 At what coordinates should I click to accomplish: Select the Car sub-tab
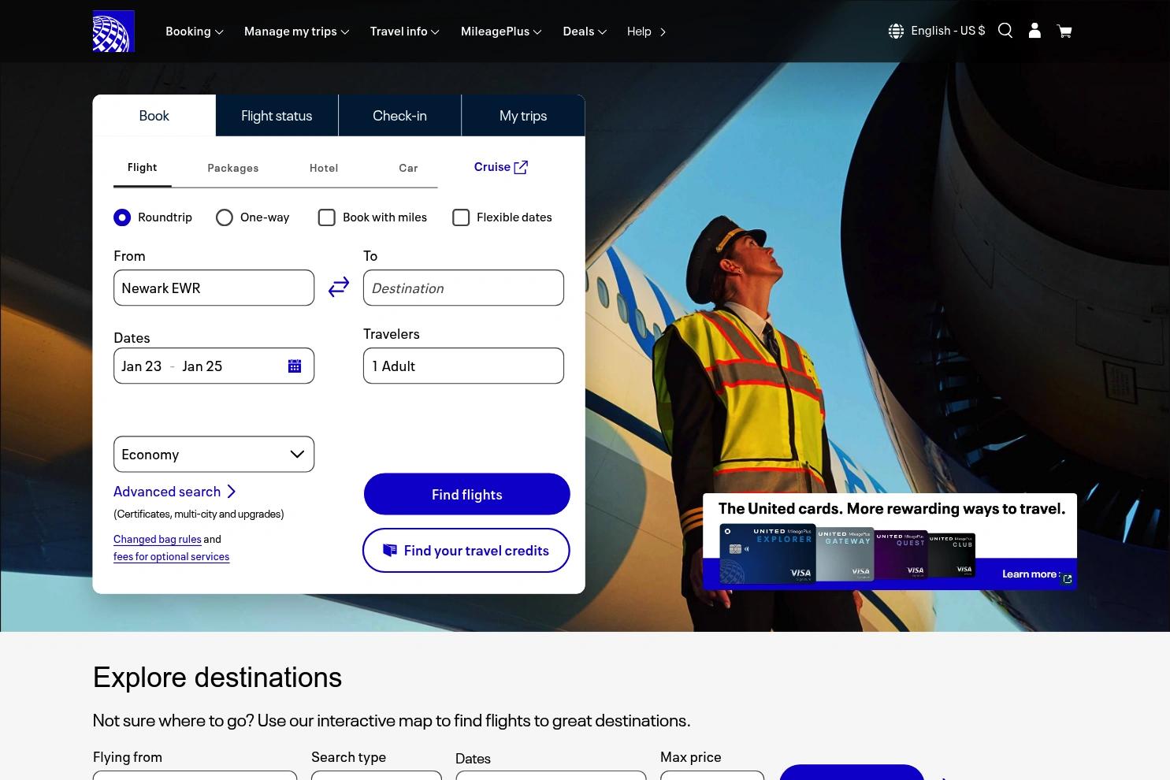point(408,168)
